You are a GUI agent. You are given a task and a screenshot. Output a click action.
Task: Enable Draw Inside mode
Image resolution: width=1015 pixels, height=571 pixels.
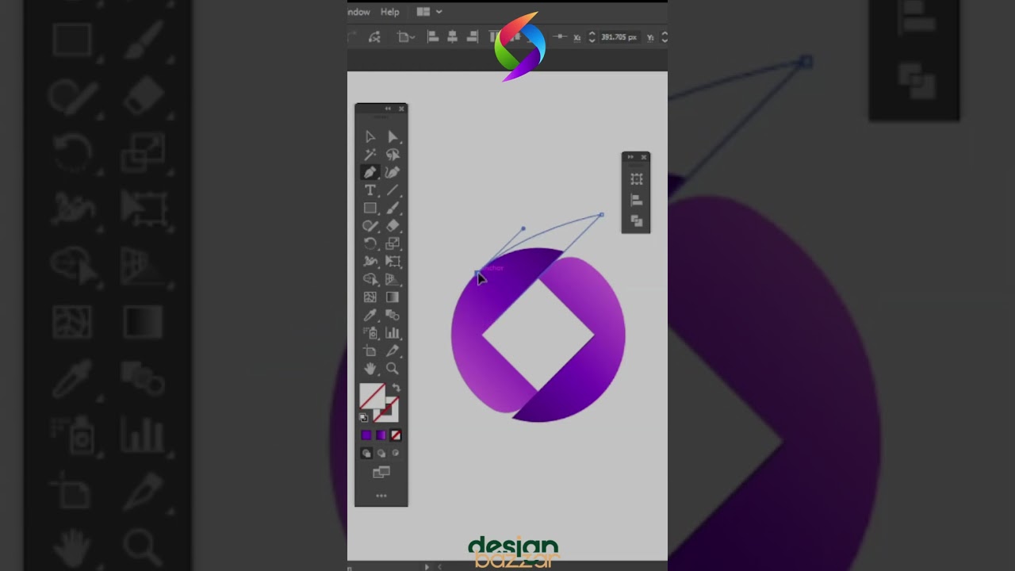pyautogui.click(x=396, y=454)
